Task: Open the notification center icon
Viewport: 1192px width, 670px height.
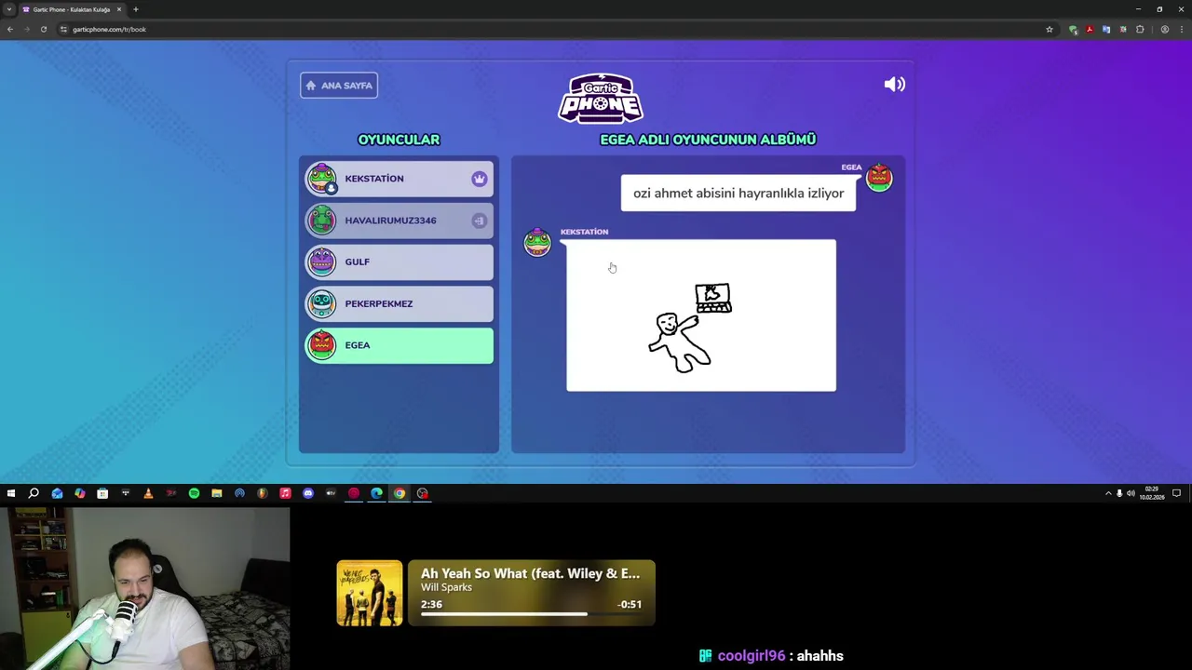Action: tap(1176, 493)
